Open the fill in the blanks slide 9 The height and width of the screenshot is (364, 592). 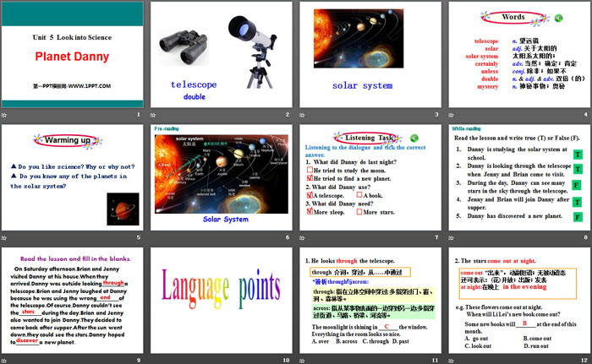[73, 300]
